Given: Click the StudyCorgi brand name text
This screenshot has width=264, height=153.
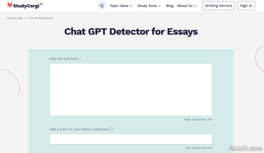Looking at the screenshot, I should 27,5.
